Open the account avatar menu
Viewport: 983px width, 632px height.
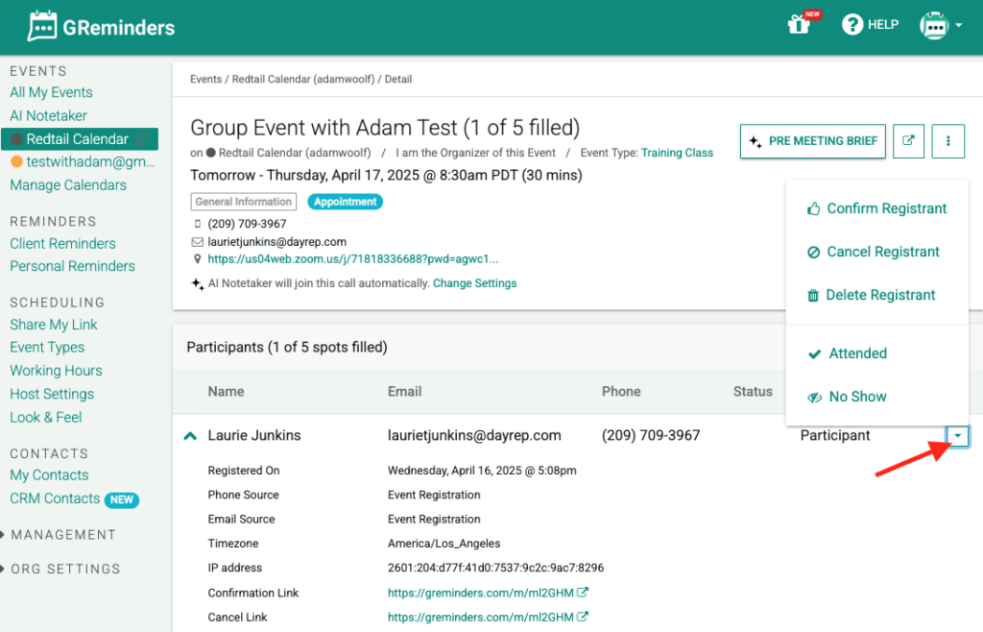pyautogui.click(x=941, y=26)
